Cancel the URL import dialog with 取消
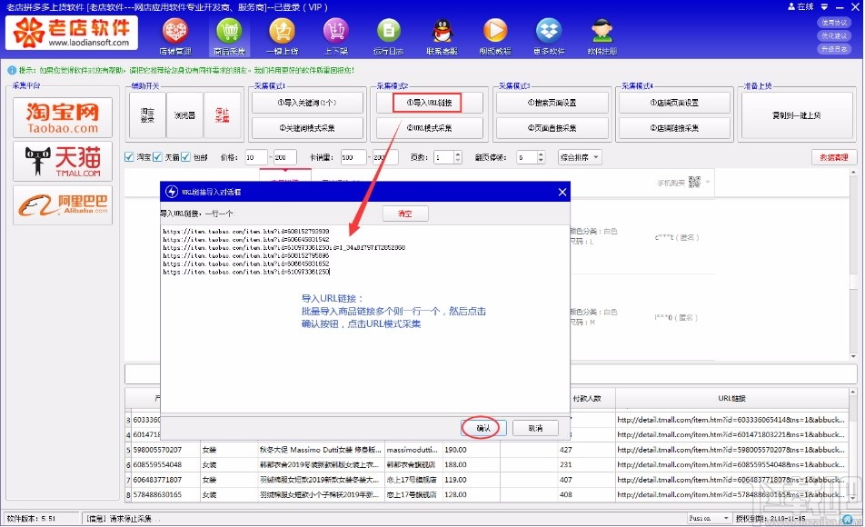Viewport: 865px width, 527px height. [535, 428]
